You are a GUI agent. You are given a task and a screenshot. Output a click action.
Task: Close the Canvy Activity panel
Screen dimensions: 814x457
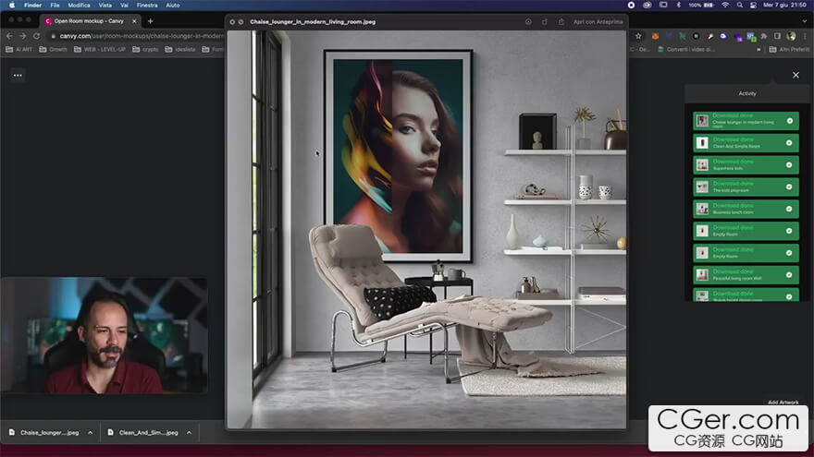click(x=795, y=75)
